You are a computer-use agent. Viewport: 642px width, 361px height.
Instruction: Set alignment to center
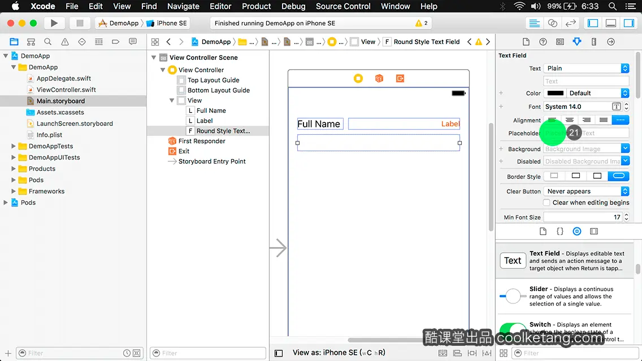point(569,120)
